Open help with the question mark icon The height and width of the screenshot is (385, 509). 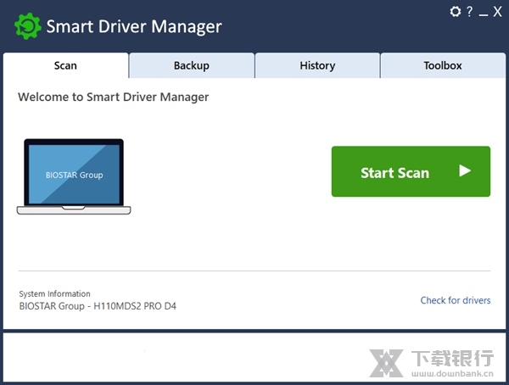click(469, 11)
